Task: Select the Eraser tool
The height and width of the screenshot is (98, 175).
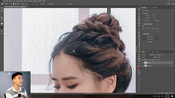Action: pos(139,40)
